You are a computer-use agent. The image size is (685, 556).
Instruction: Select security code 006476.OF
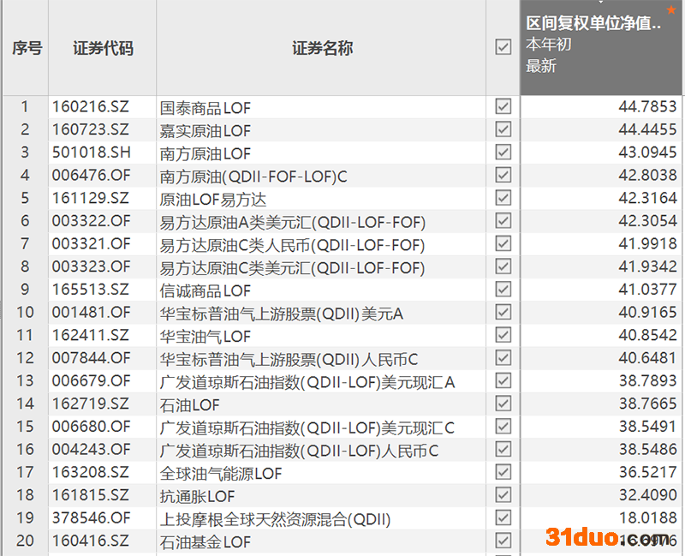tap(92, 175)
